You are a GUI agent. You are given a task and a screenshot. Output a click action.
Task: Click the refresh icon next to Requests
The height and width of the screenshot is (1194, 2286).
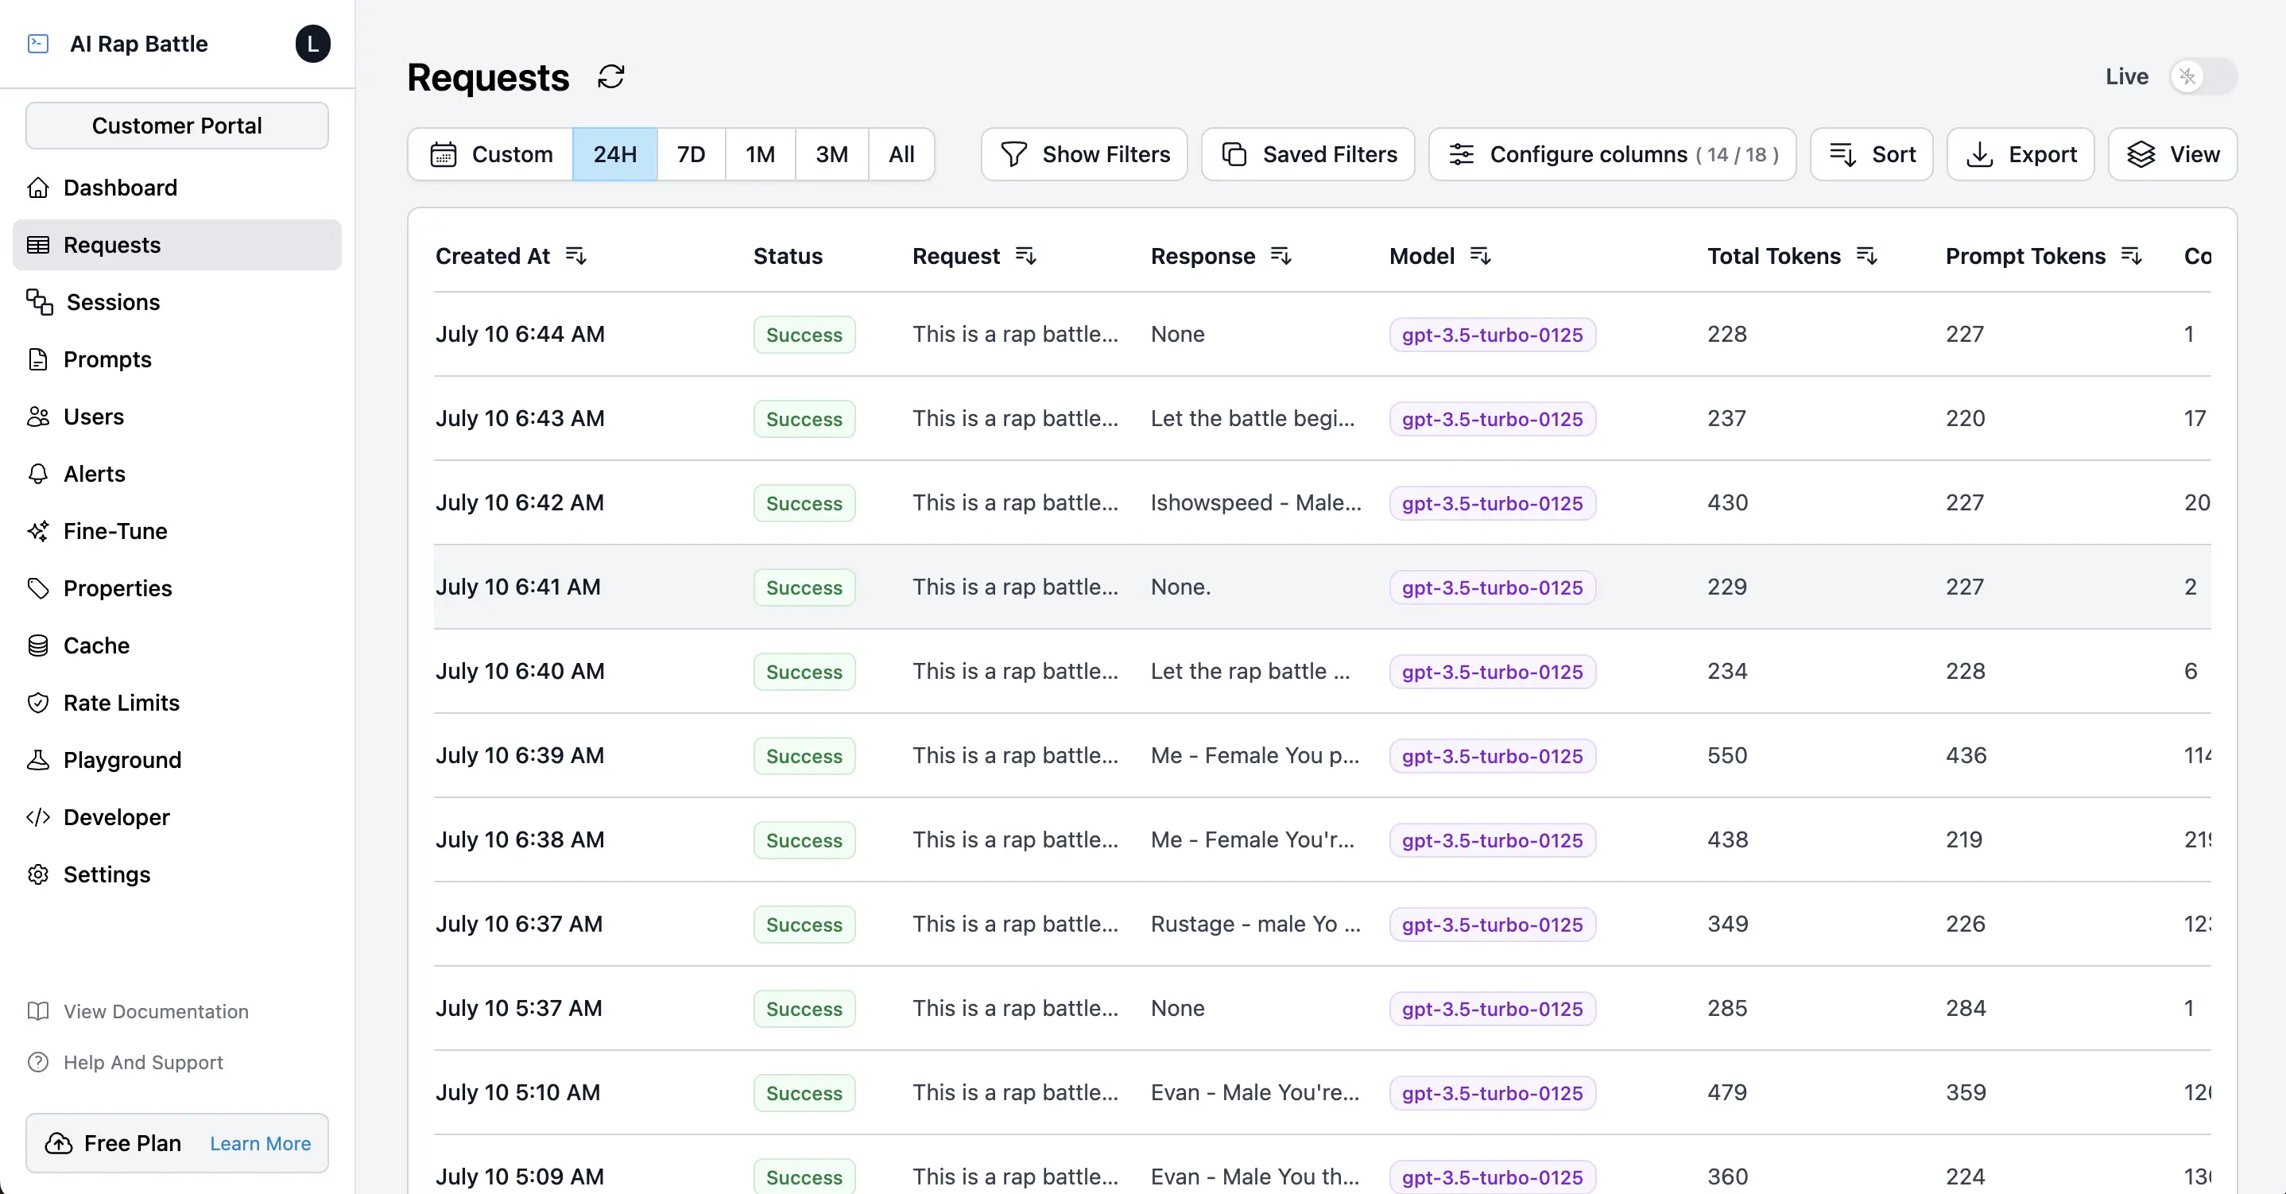click(x=610, y=77)
